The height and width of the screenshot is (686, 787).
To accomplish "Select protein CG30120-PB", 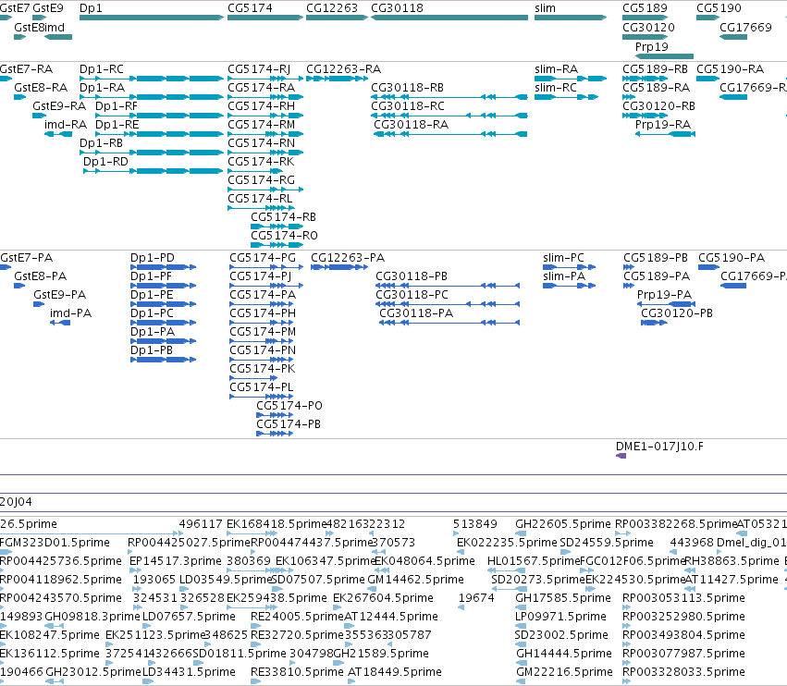I will click(x=654, y=323).
